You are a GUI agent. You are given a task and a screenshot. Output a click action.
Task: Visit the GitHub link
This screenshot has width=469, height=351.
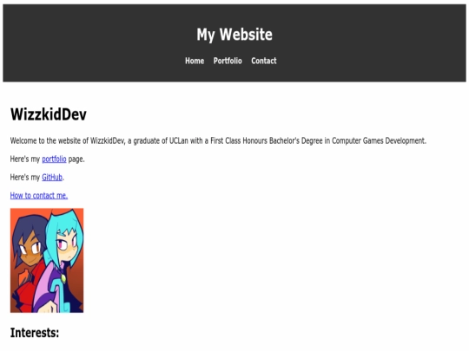tap(52, 178)
